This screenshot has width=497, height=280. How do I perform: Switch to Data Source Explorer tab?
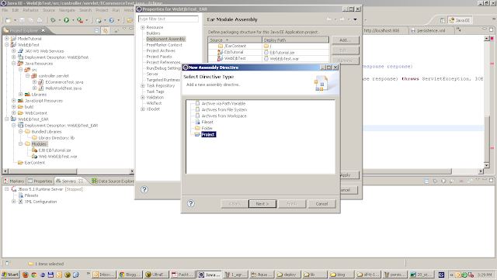click(x=113, y=181)
